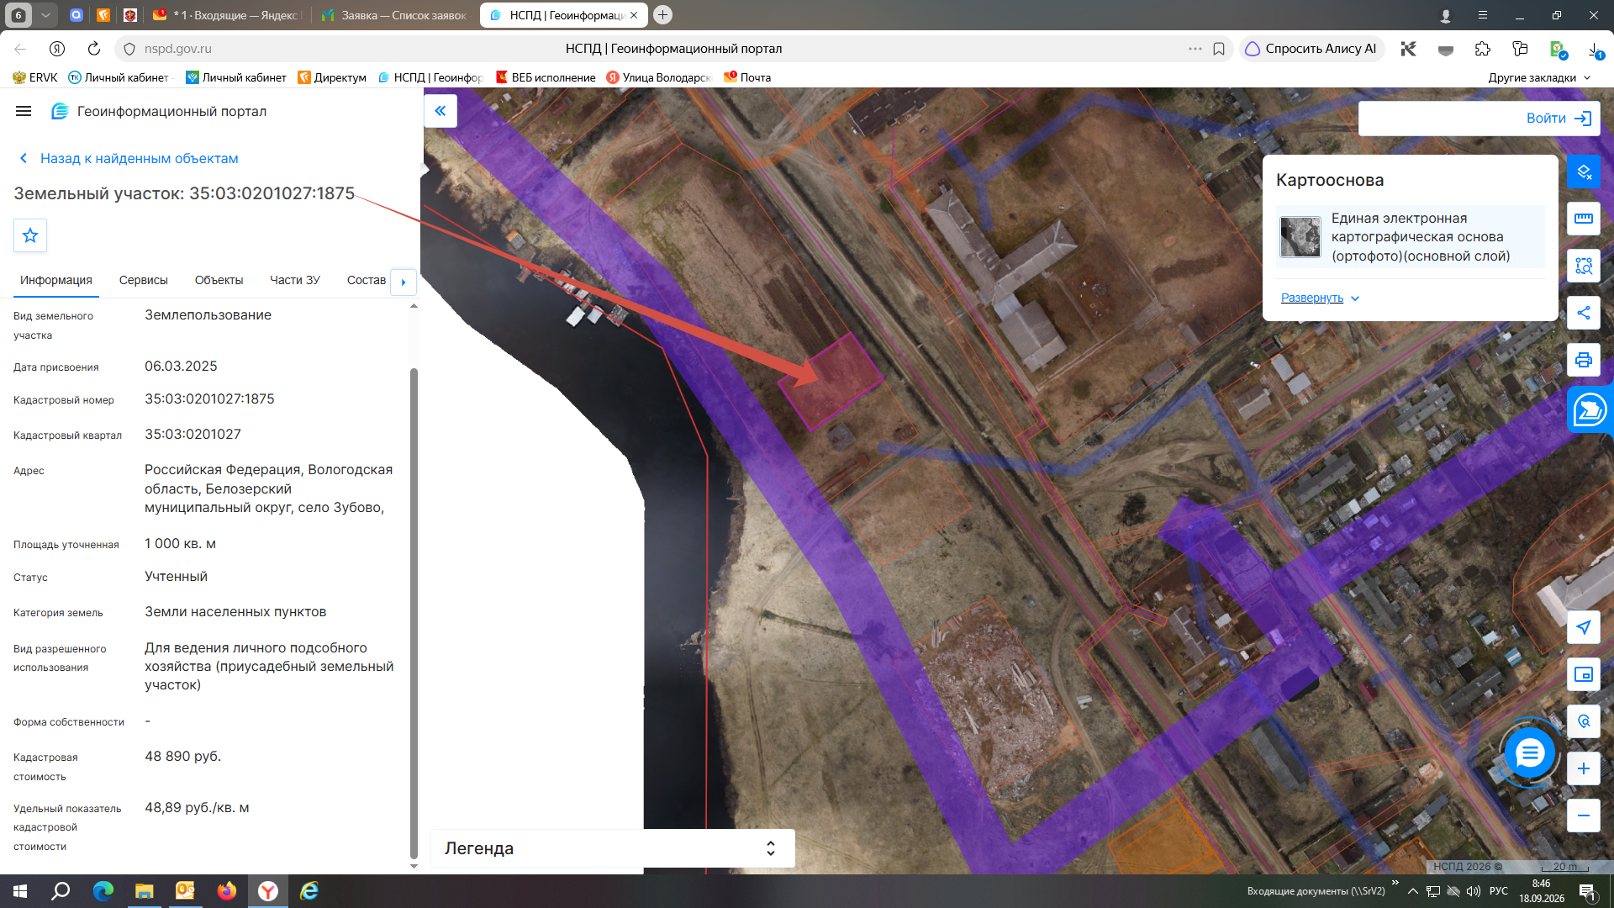1614x908 pixels.
Task: Open Firefox from the taskbar
Action: point(227,891)
